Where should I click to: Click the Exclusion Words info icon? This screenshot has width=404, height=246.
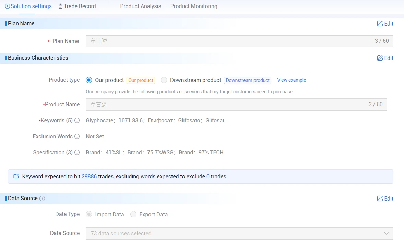click(77, 136)
